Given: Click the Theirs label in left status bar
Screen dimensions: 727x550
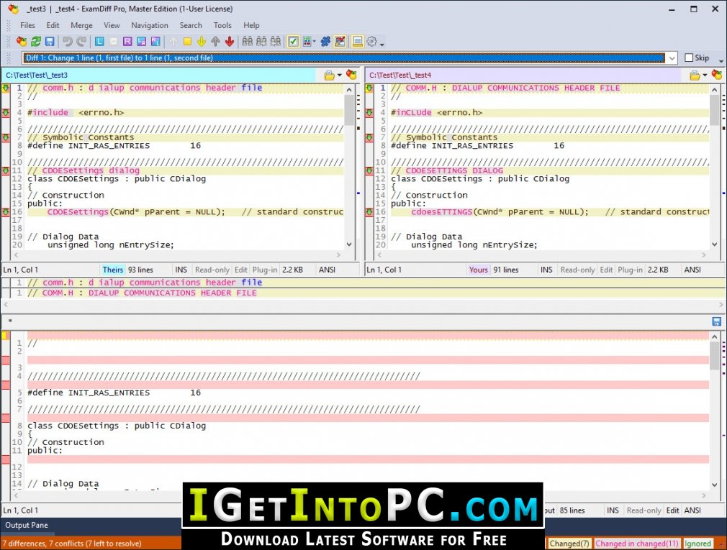Looking at the screenshot, I should point(113,270).
